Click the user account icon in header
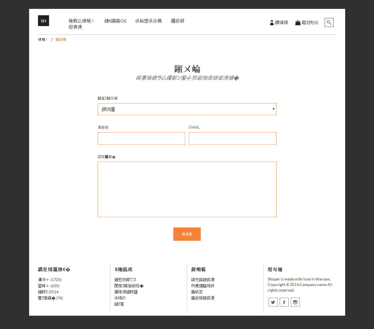The width and height of the screenshot is (374, 329). (272, 23)
